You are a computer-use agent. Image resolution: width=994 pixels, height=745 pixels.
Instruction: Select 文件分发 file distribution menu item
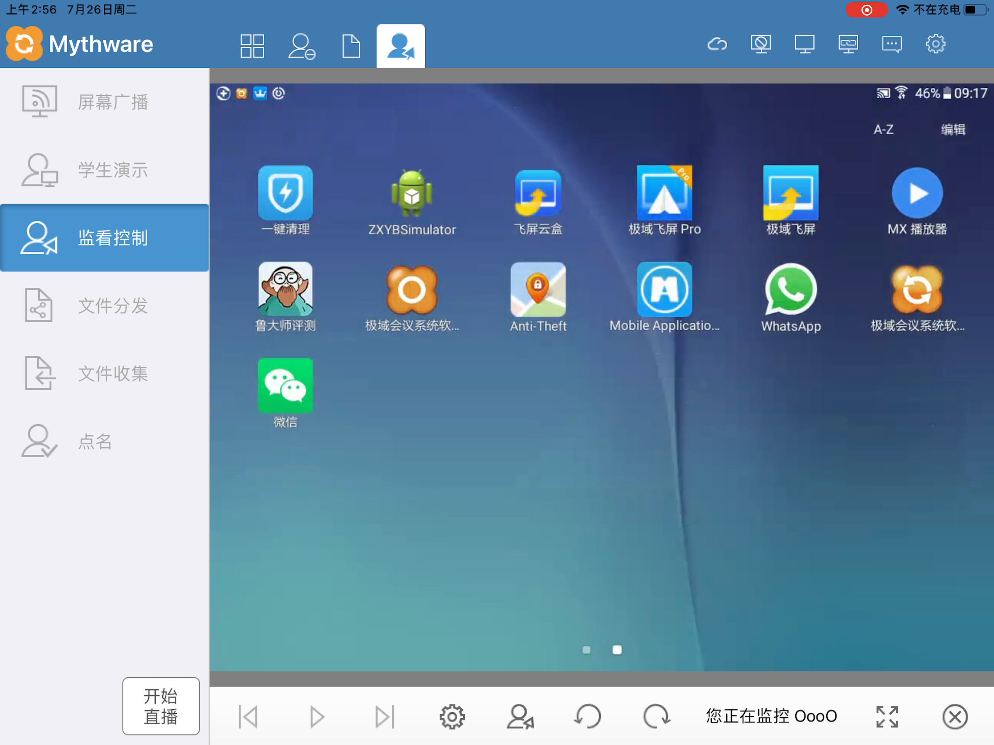(104, 306)
